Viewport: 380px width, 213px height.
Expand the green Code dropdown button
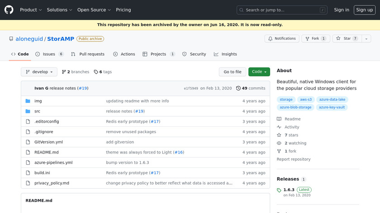pyautogui.click(x=259, y=72)
